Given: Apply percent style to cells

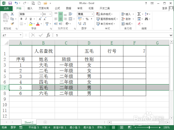Looking at the screenshot, I should coord(87,19).
